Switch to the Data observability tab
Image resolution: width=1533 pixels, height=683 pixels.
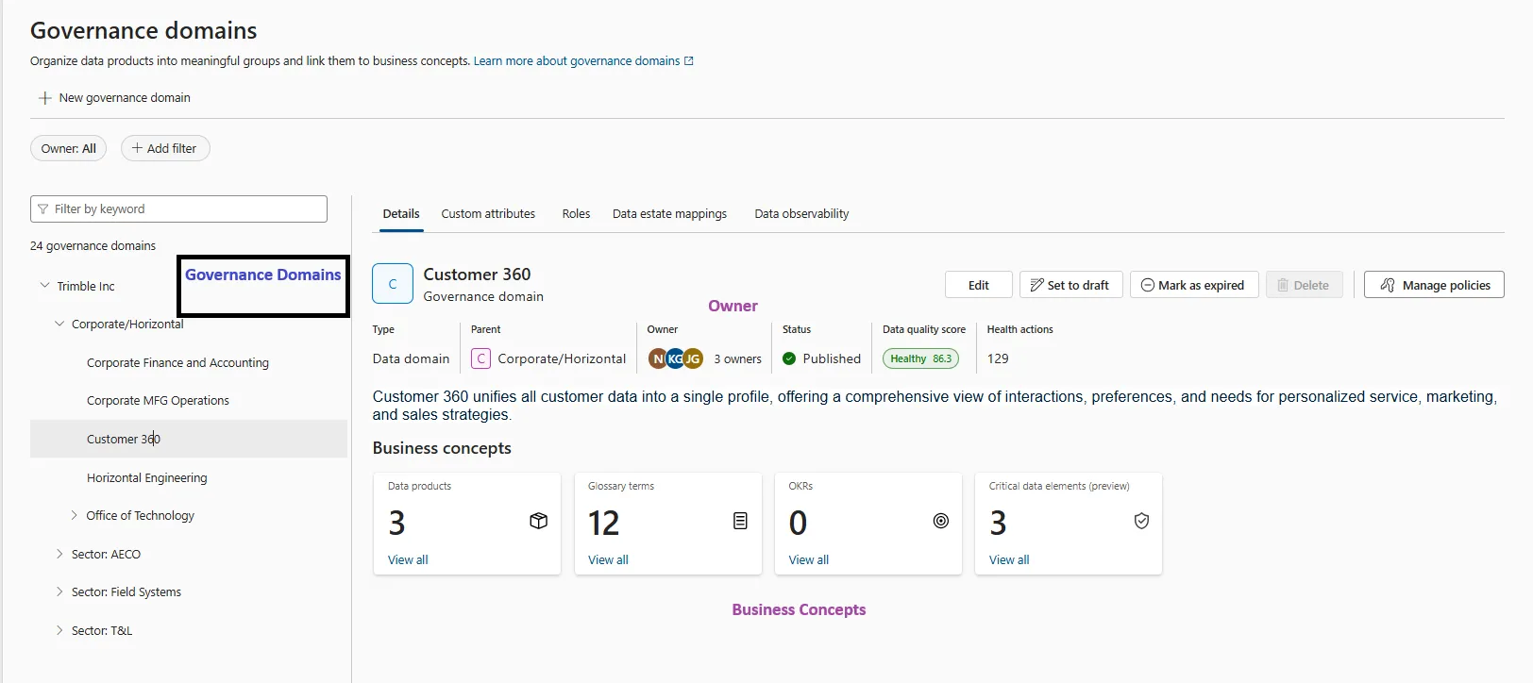click(x=801, y=214)
